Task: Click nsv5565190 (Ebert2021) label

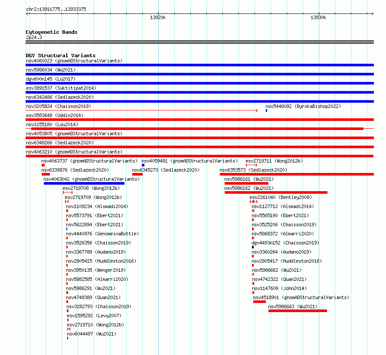Action: 280,215
